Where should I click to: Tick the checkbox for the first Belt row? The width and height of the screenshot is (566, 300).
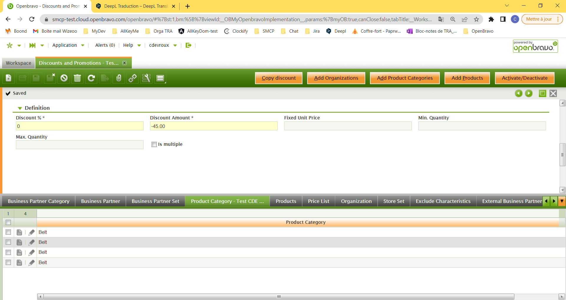[8, 232]
